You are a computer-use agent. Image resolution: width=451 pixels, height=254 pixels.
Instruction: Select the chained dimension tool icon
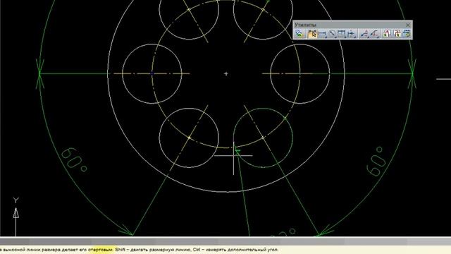tap(341, 34)
